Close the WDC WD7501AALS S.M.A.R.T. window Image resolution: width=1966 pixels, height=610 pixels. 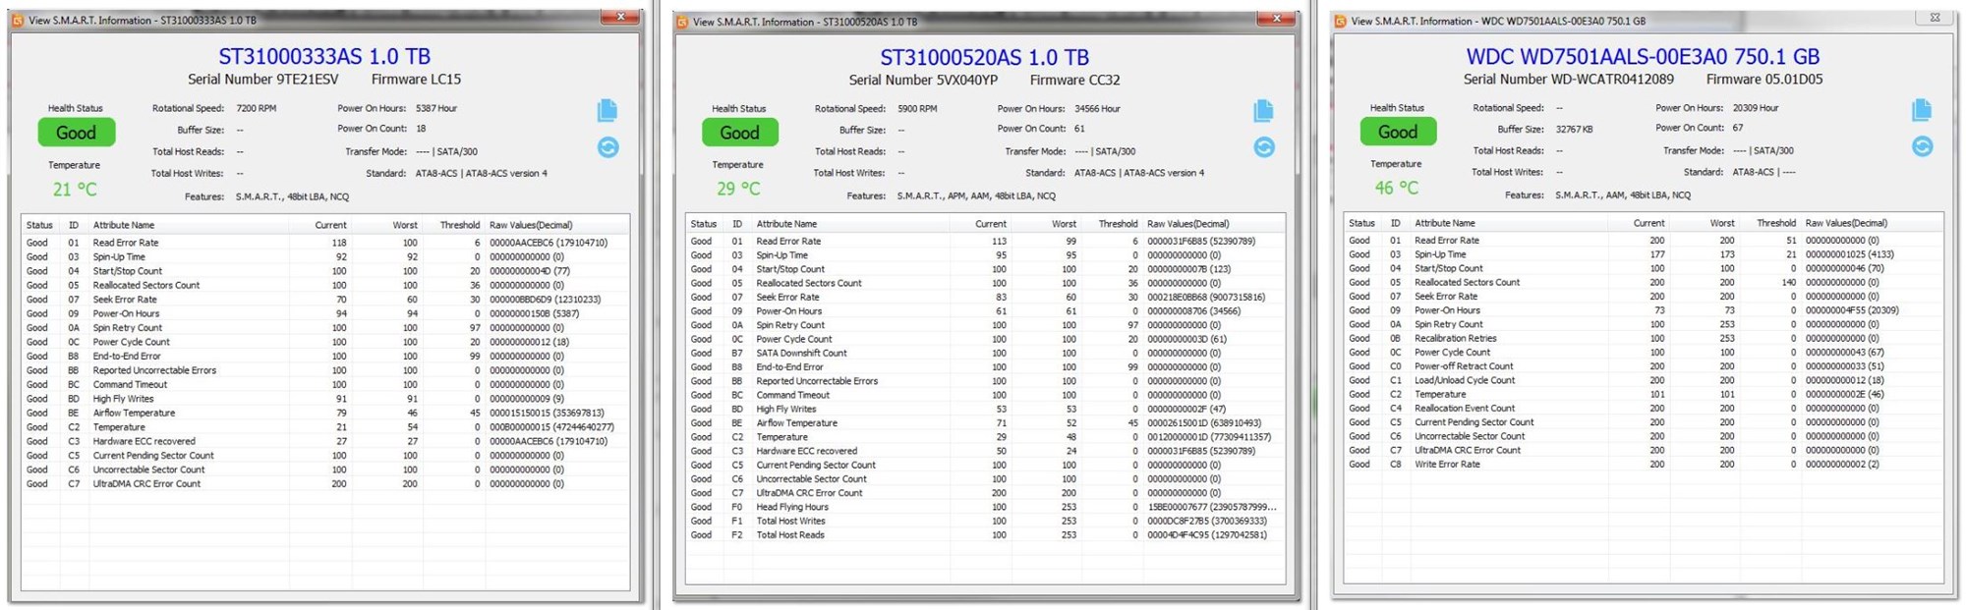pos(1935,17)
